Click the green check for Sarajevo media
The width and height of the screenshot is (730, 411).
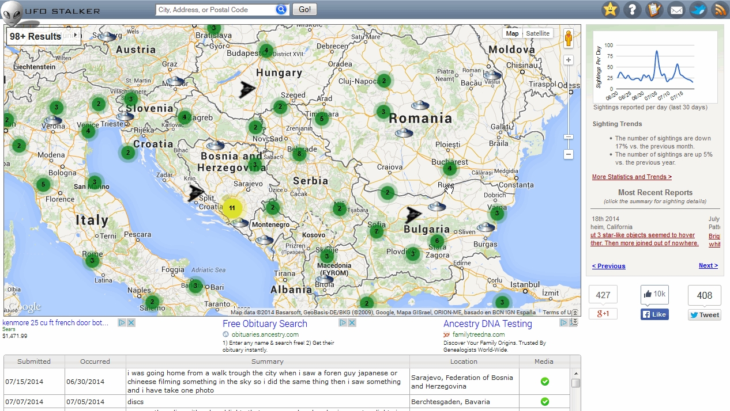click(x=544, y=382)
